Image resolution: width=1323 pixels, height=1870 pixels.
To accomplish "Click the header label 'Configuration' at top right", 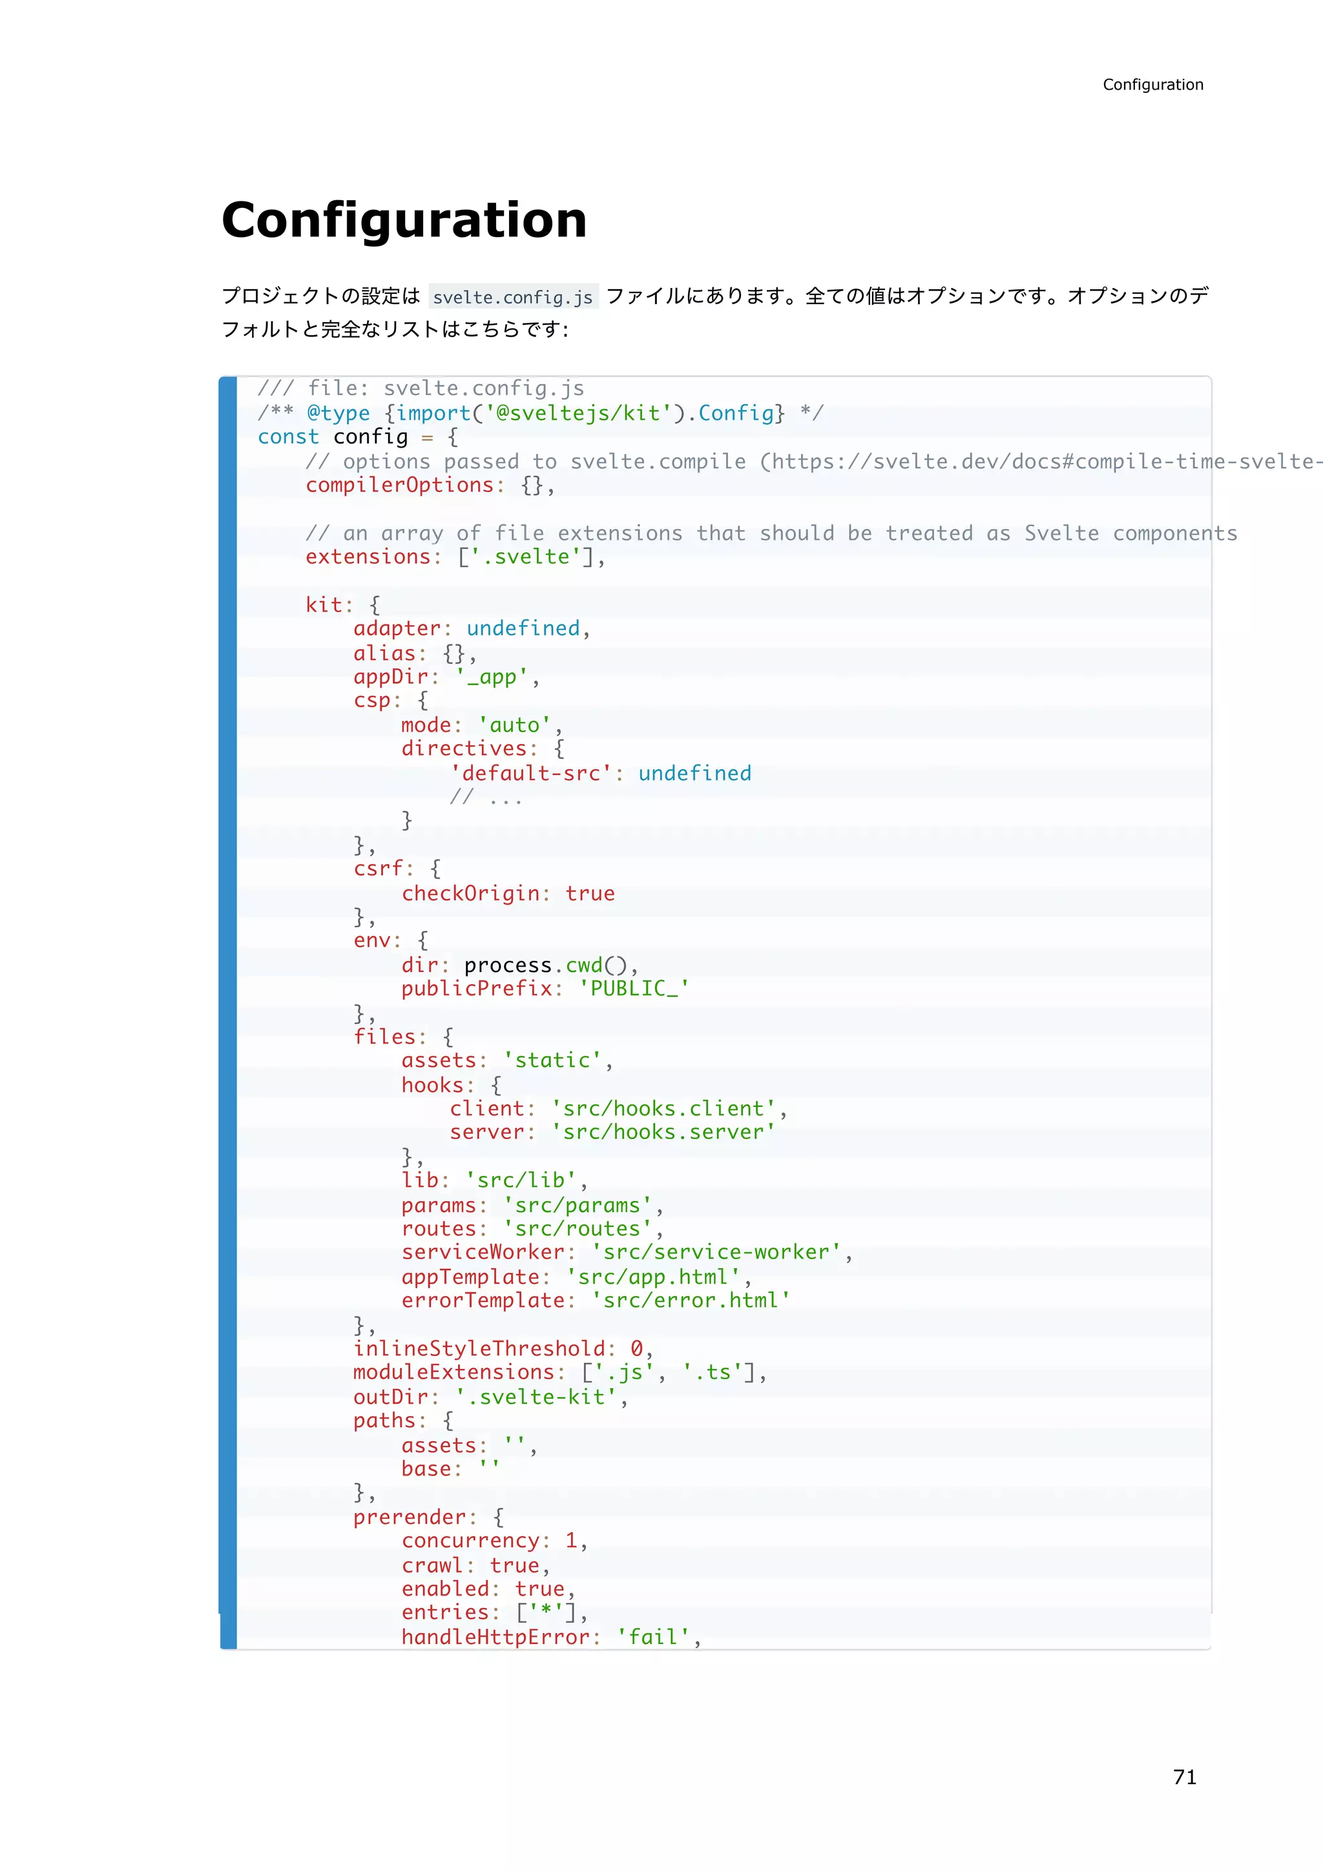I will 1152,85.
